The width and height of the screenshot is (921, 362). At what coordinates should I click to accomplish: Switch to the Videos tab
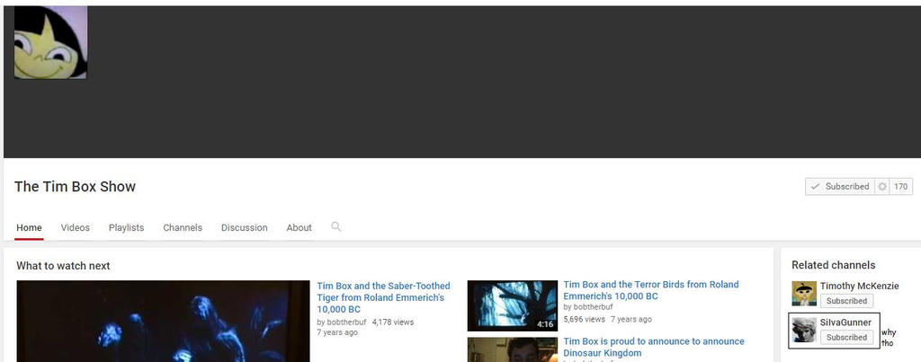click(x=76, y=227)
